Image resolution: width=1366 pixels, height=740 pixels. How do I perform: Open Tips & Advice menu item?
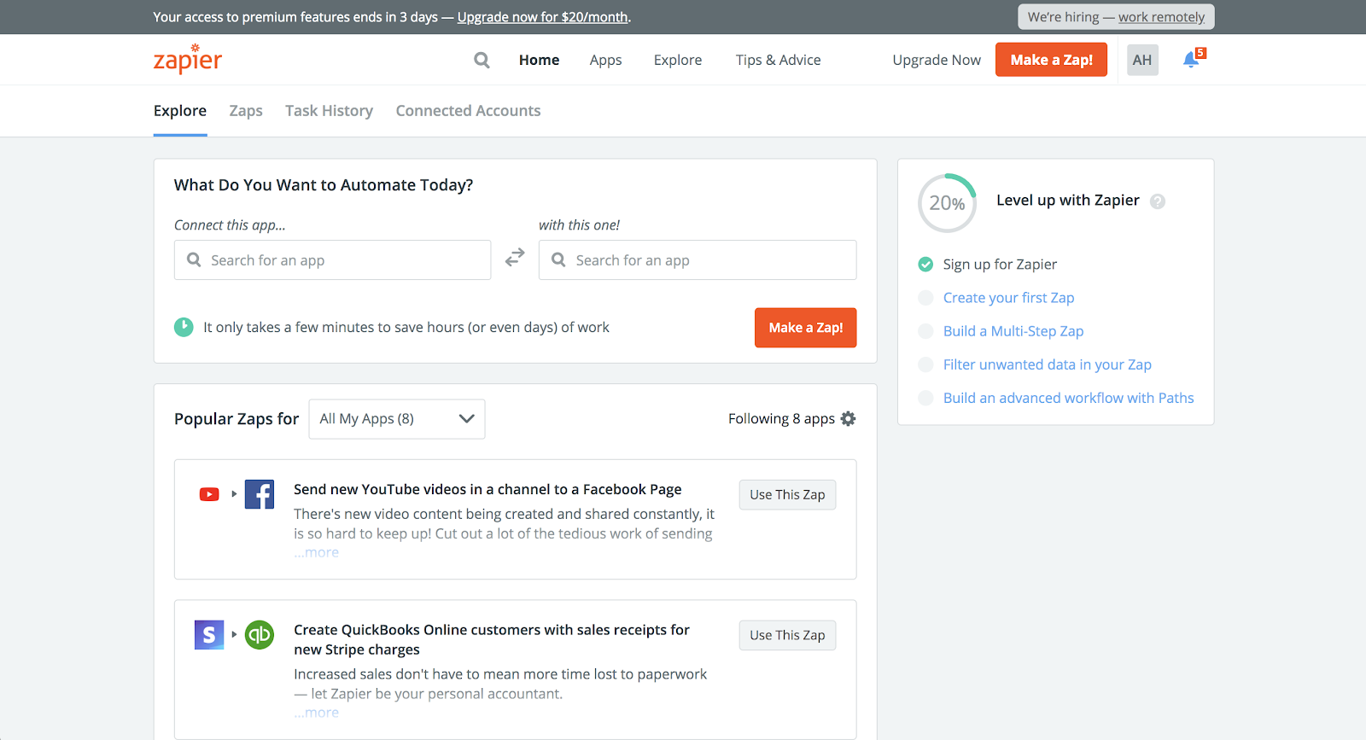779,60
